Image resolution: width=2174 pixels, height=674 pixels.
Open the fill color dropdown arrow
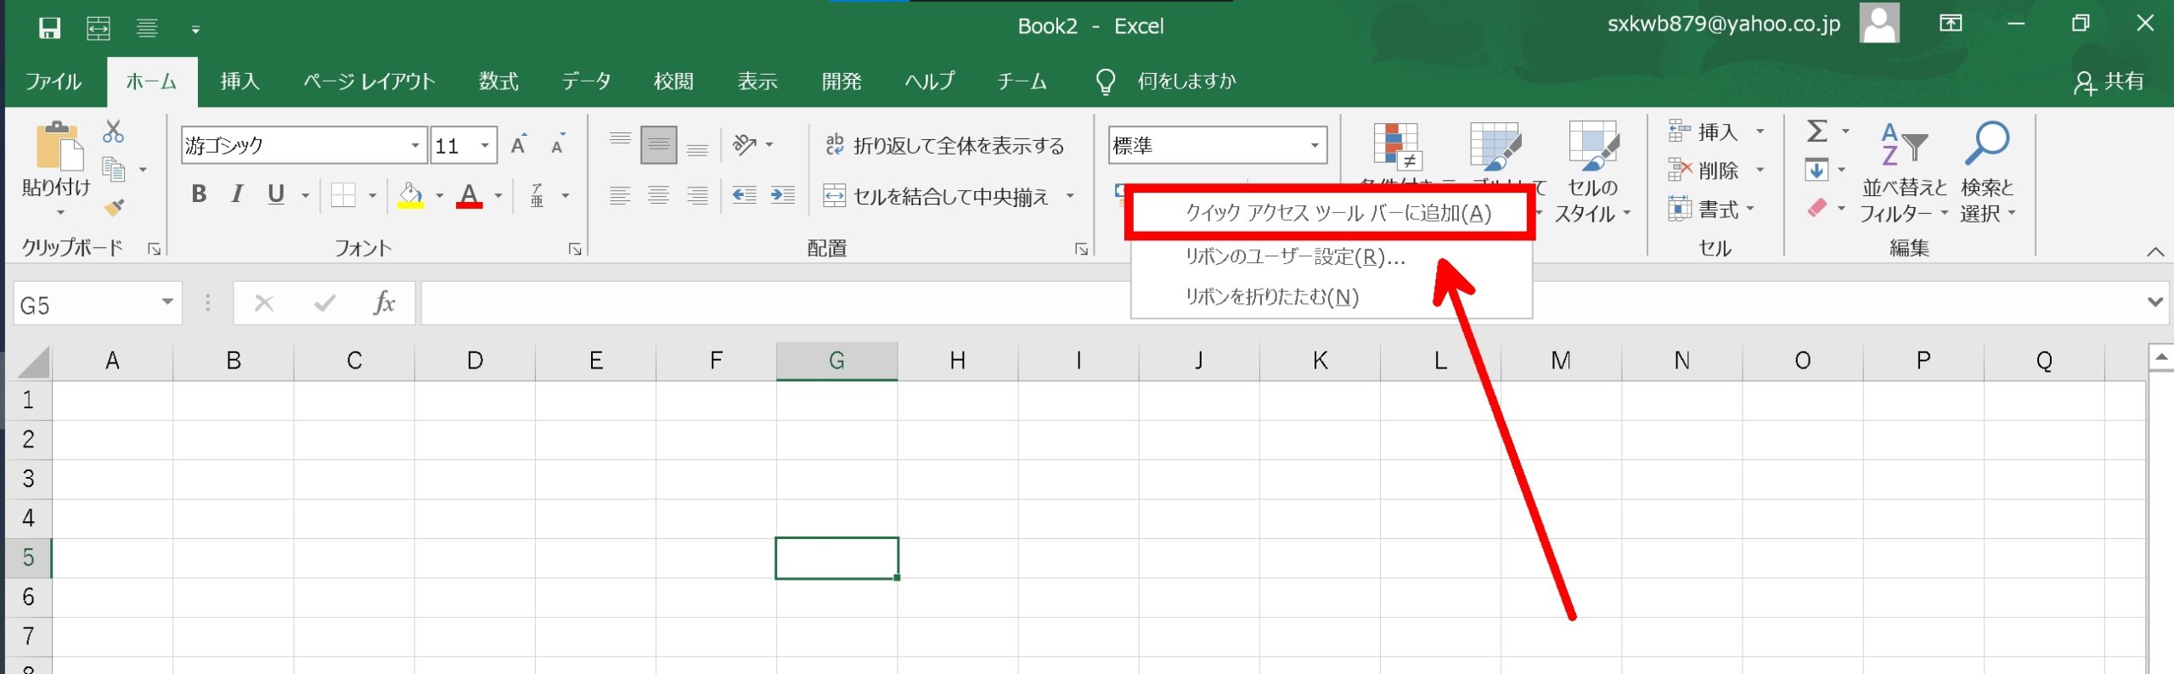coord(440,196)
